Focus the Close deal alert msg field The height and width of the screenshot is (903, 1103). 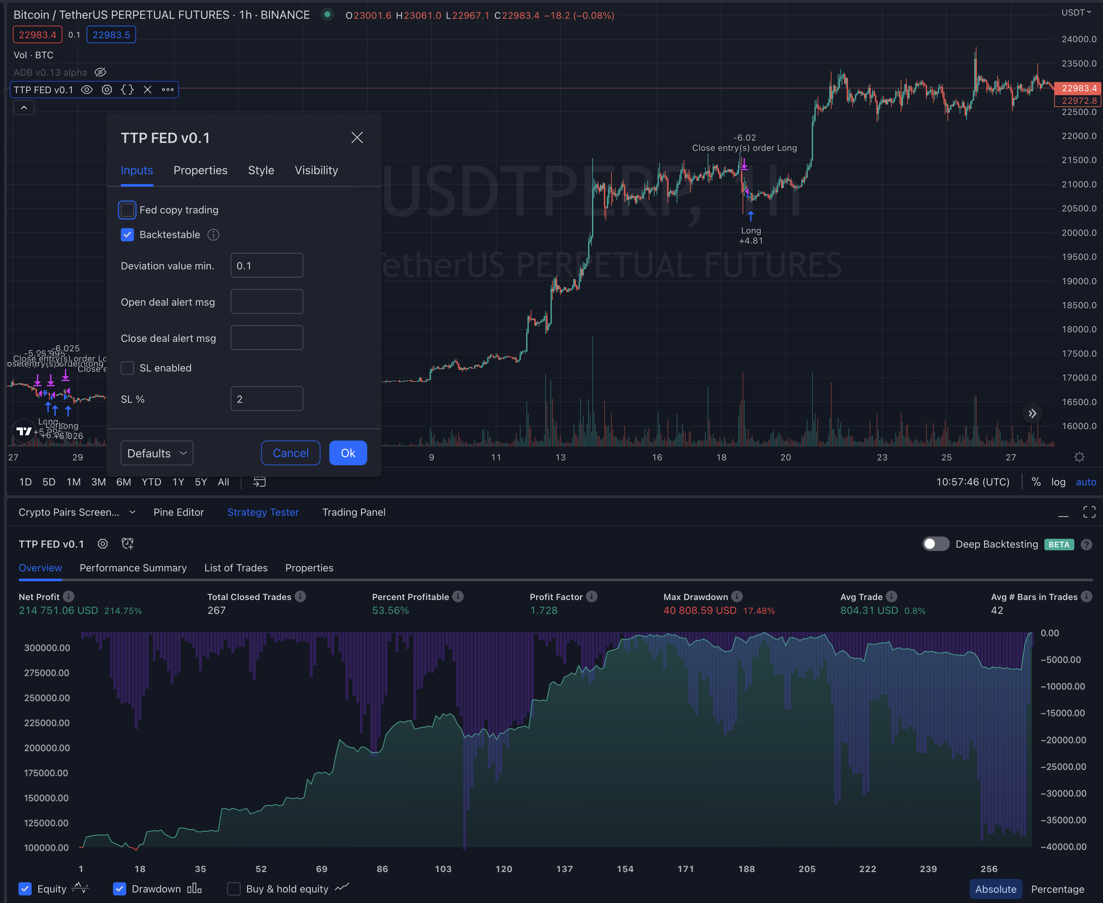267,338
